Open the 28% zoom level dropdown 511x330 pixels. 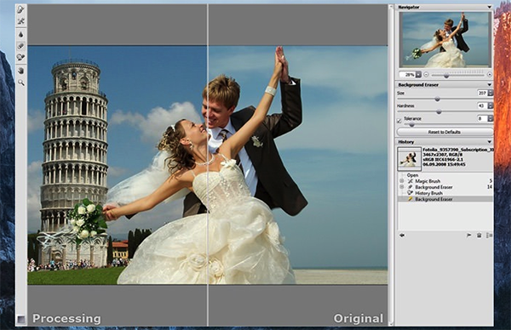pos(418,75)
